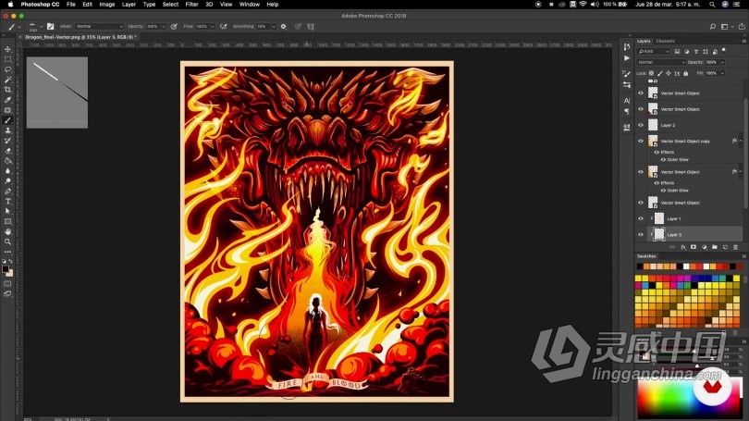
Task: Hide Layer 1 with its eye icon
Action: pos(641,218)
